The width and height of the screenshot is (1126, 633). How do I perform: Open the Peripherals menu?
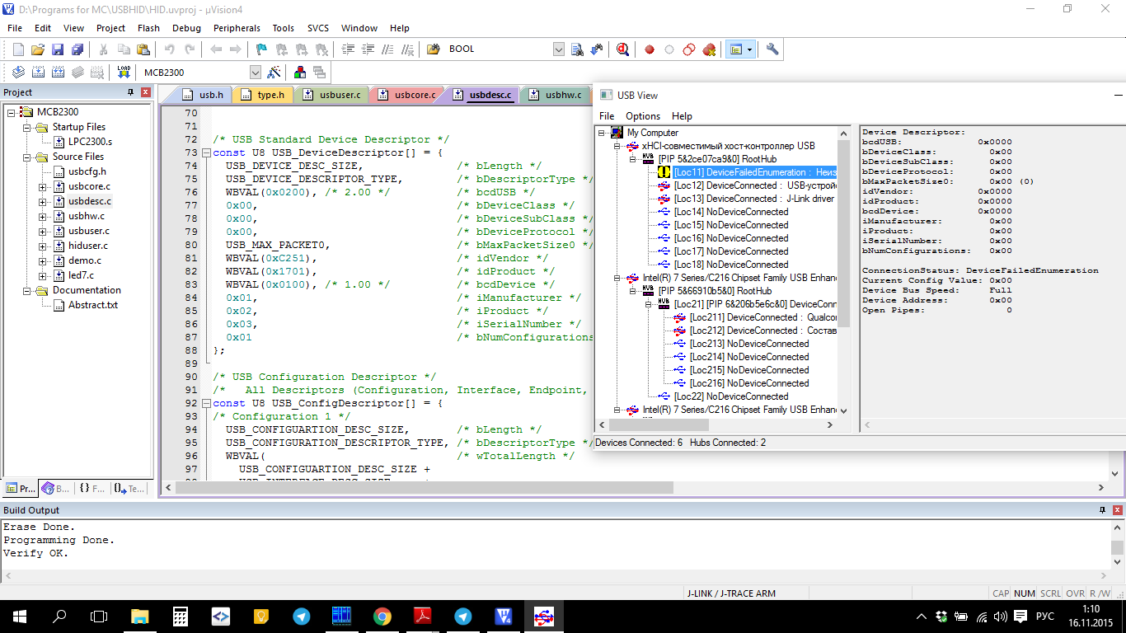click(x=237, y=28)
